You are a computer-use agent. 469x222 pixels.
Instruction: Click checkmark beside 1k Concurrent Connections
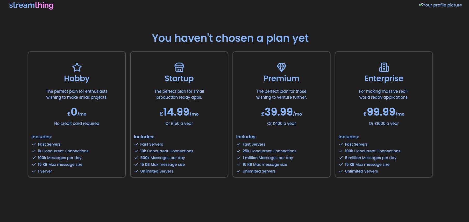tap(34, 151)
